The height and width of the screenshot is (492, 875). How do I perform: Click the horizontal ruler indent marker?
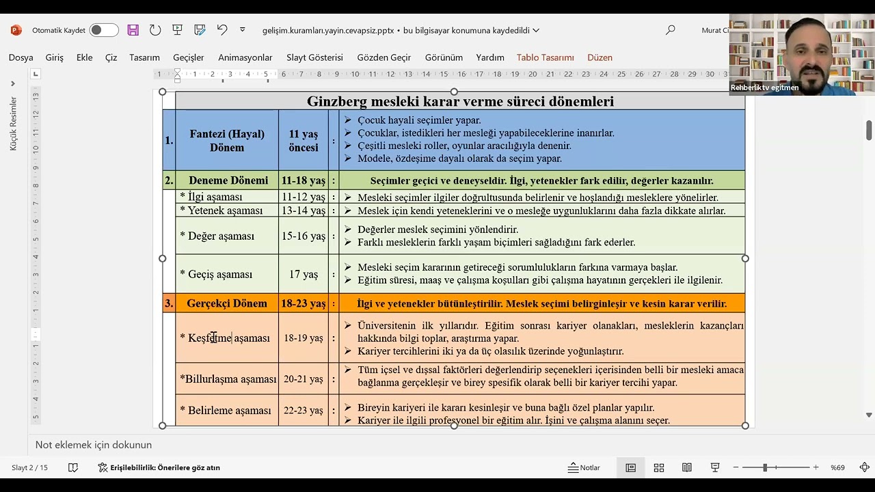pyautogui.click(x=178, y=77)
